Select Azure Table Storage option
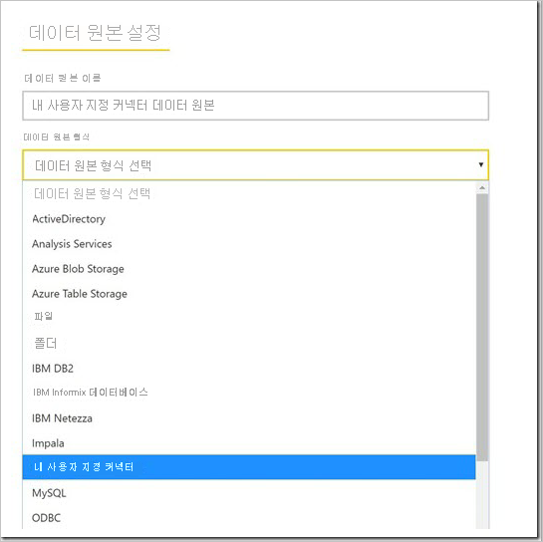543x542 pixels. click(249, 294)
